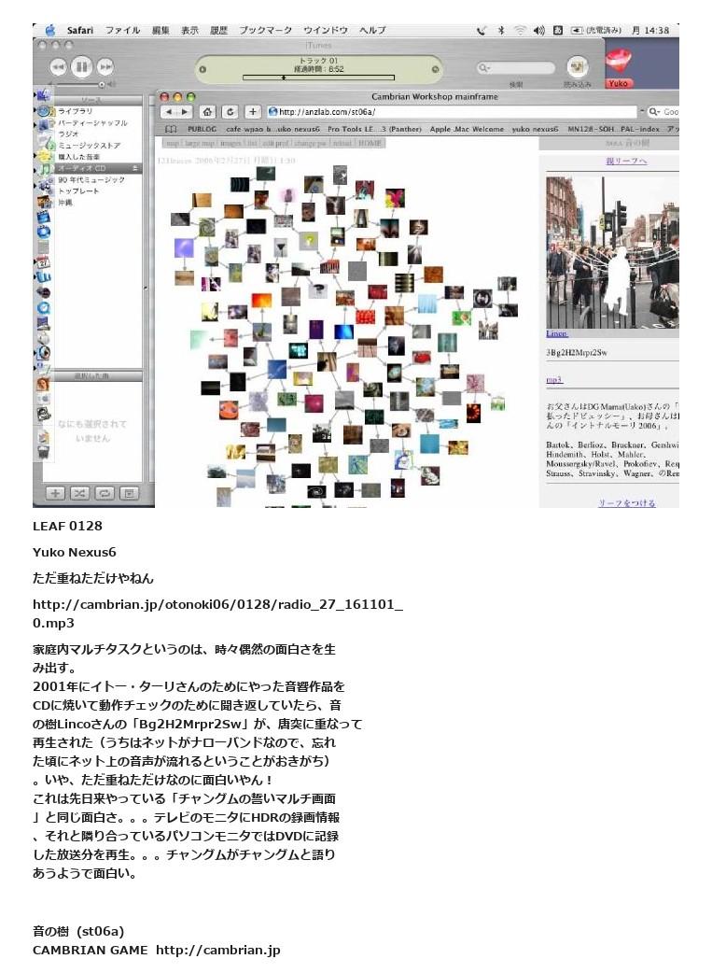Open the PUBLOG bookmark
Image resolution: width=712 pixels, height=973 pixels.
point(202,129)
